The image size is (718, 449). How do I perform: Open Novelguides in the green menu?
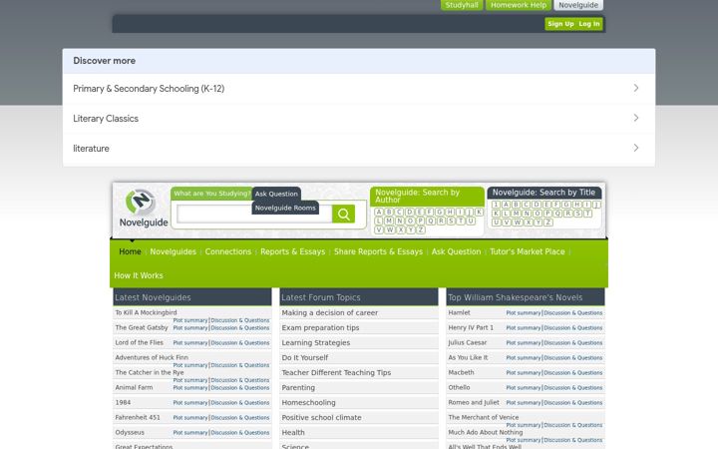click(x=174, y=251)
